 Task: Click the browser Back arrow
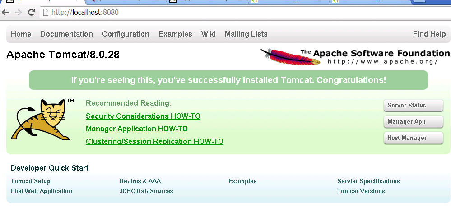(5, 12)
